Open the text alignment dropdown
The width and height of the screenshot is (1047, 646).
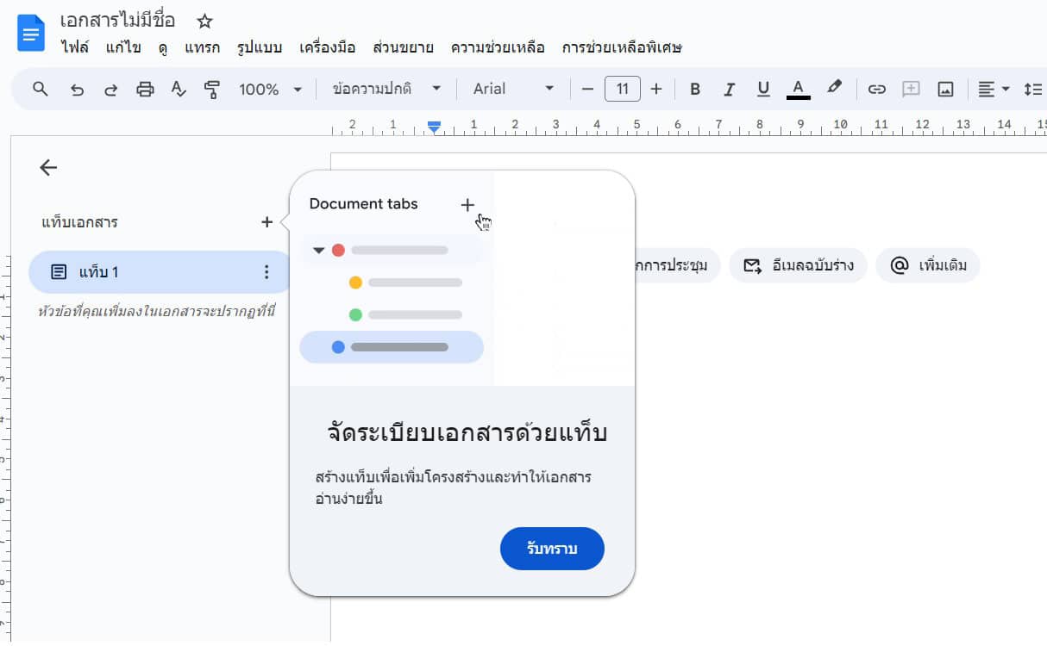tap(994, 89)
